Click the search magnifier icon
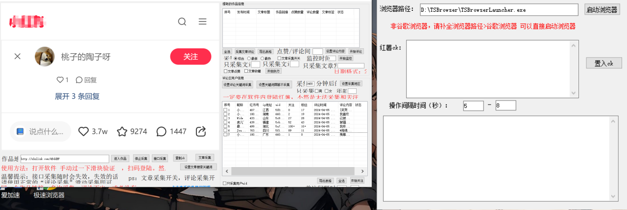This screenshot has height=210, width=627. point(182,21)
